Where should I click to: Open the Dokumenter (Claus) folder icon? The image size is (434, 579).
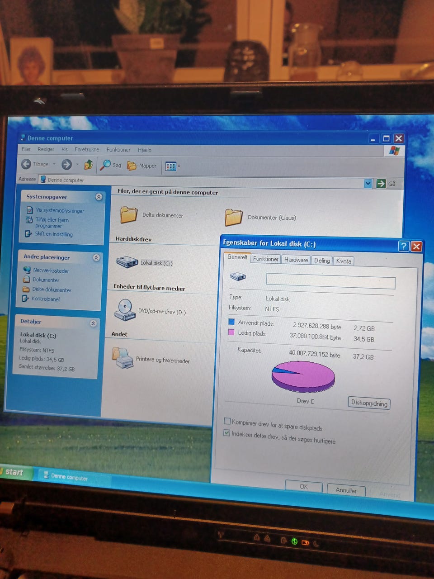(x=233, y=217)
